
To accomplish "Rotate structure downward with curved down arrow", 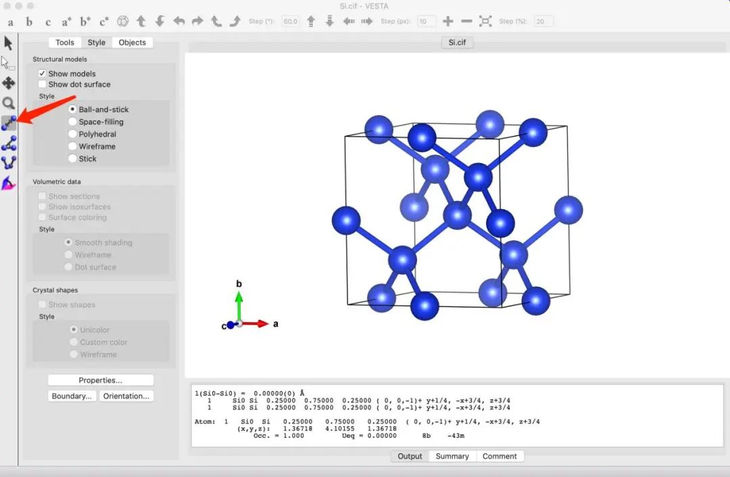I will click(160, 21).
